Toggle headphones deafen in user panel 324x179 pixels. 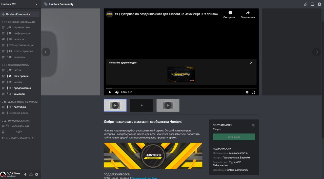coord(31,174)
